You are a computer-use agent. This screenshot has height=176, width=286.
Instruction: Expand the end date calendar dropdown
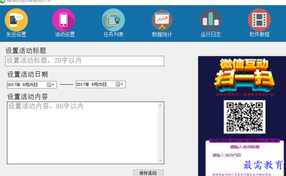click(x=120, y=84)
